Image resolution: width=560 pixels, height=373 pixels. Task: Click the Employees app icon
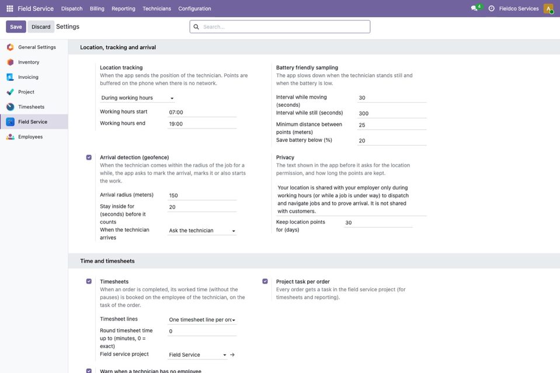(10, 137)
